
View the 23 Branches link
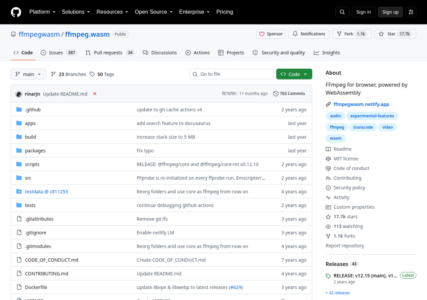click(x=68, y=74)
